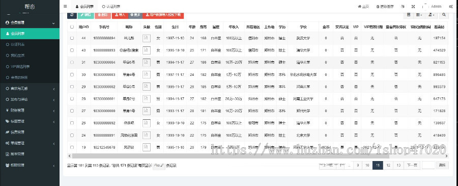The image size is (458, 186).
Task: Expand the 常规管理 sidebar menu
Action: click(x=30, y=143)
